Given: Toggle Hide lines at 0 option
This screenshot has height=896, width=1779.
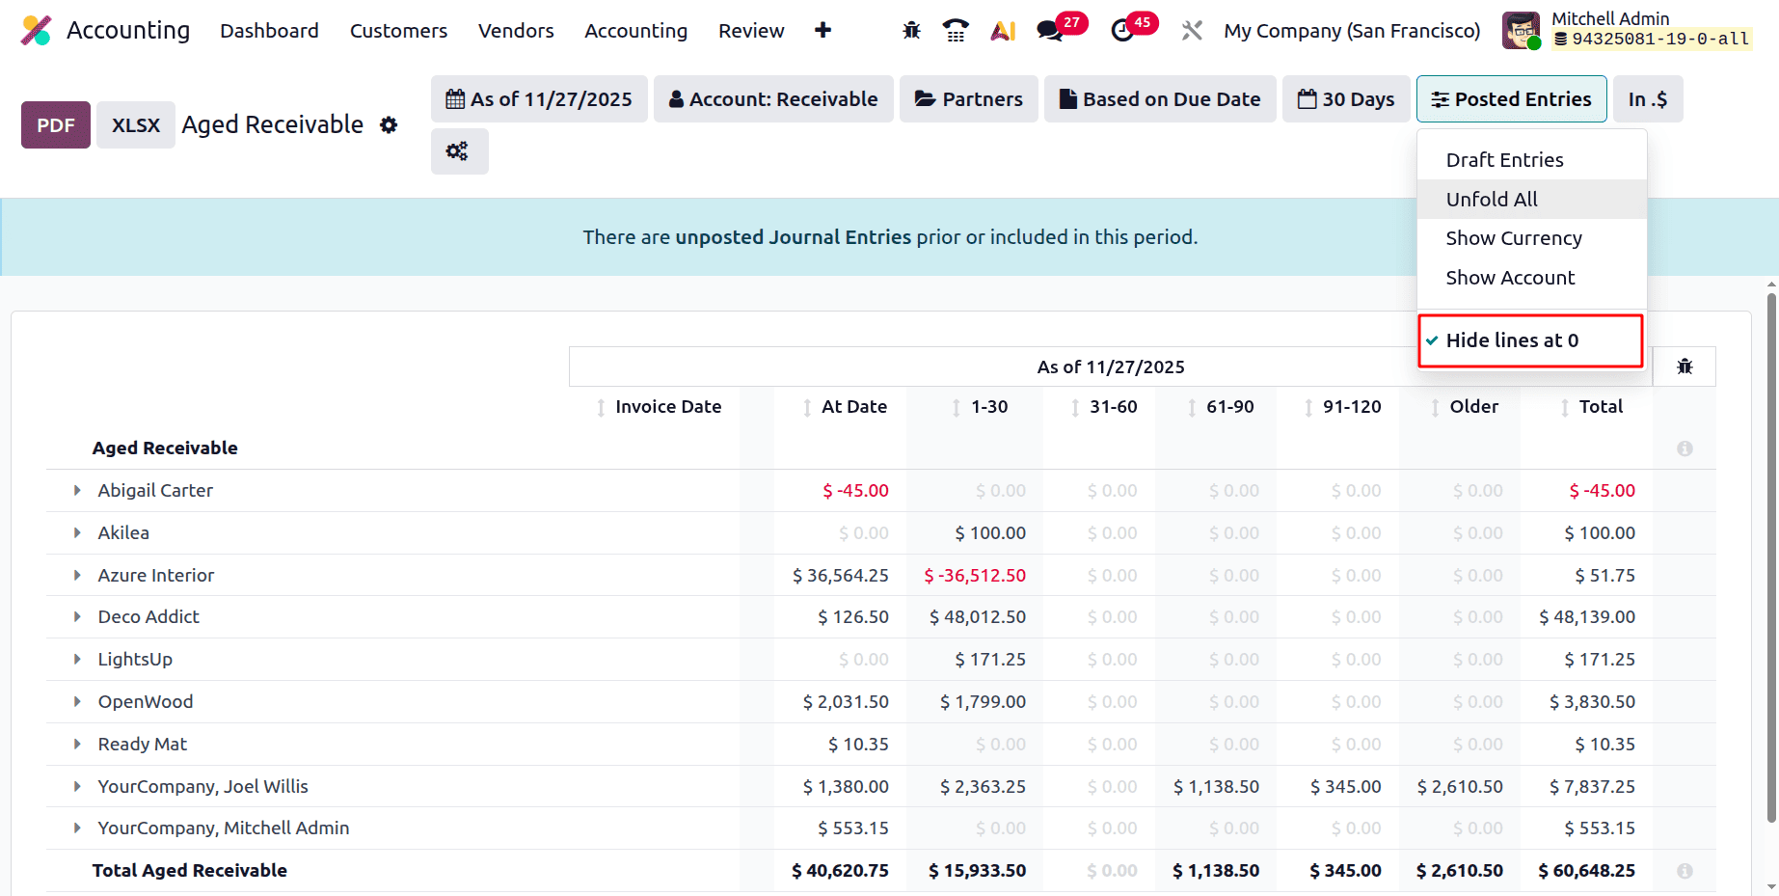Looking at the screenshot, I should [1531, 340].
